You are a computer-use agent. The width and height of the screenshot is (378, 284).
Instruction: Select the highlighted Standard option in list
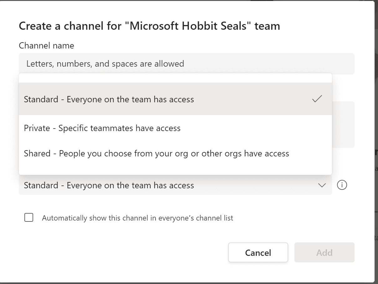tap(175, 99)
